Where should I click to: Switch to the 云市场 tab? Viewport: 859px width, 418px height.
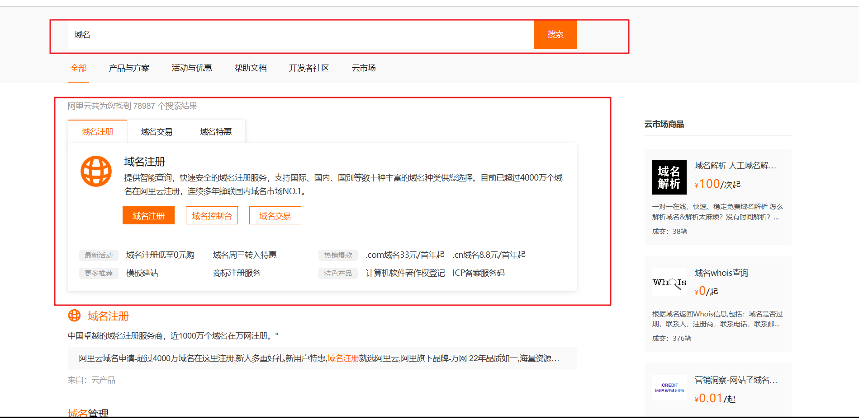click(364, 68)
